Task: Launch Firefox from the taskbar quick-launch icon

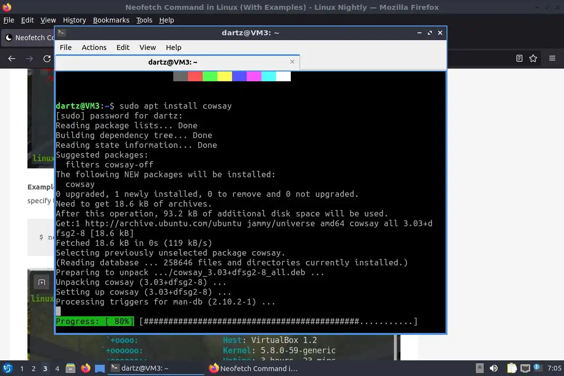Action: [x=86, y=369]
